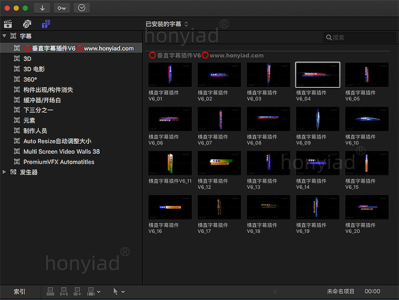Click the 搜索 search field
This screenshot has height=300, width=399.
pos(360,37)
